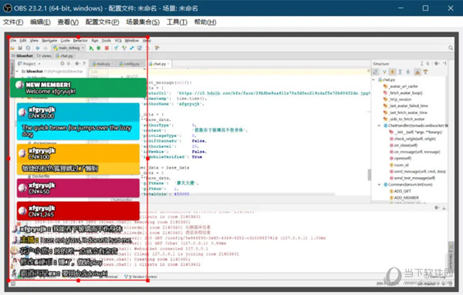Open the 场景集合(S) menu
This screenshot has height=295, width=463.
coord(143,22)
